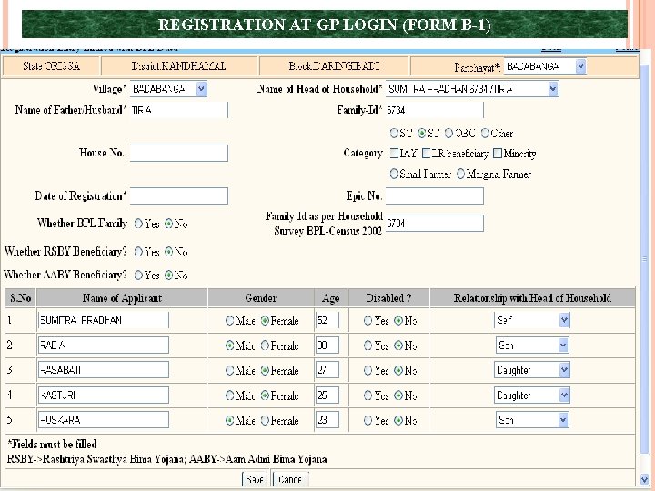
Task: Click age field for PUSKARA
Action: pyautogui.click(x=327, y=420)
